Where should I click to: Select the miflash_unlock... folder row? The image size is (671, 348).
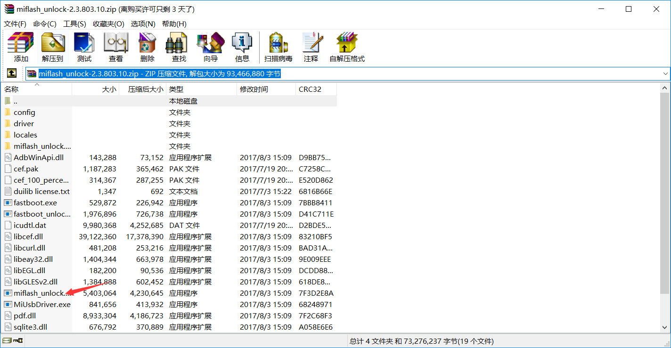click(x=170, y=146)
